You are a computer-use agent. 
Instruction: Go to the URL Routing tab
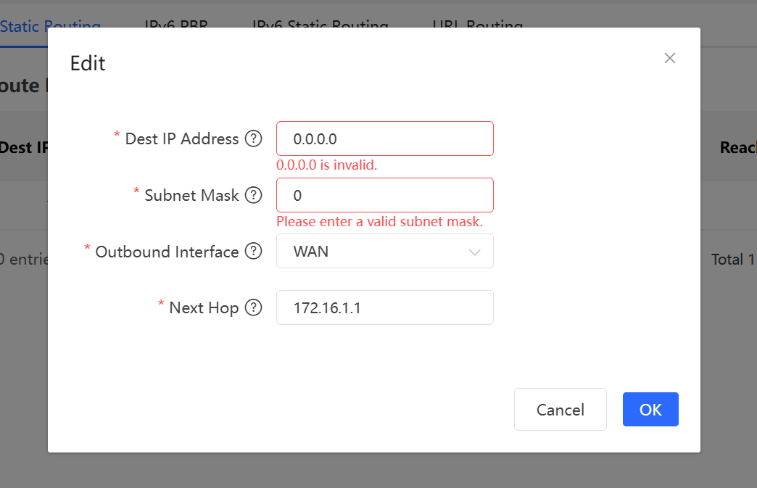(x=477, y=25)
